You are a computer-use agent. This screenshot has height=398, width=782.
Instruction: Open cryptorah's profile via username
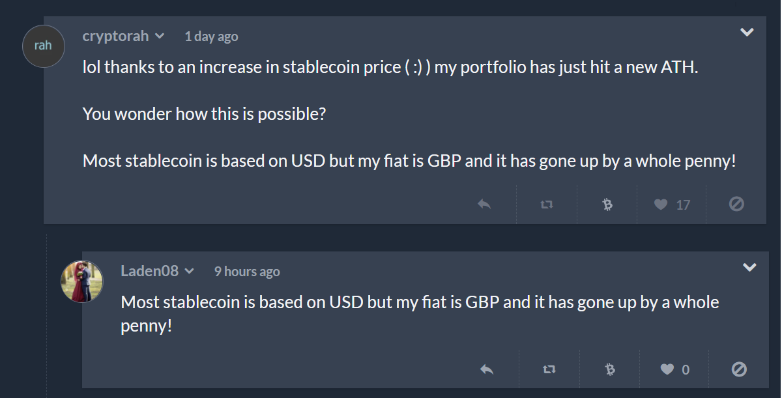pos(115,36)
